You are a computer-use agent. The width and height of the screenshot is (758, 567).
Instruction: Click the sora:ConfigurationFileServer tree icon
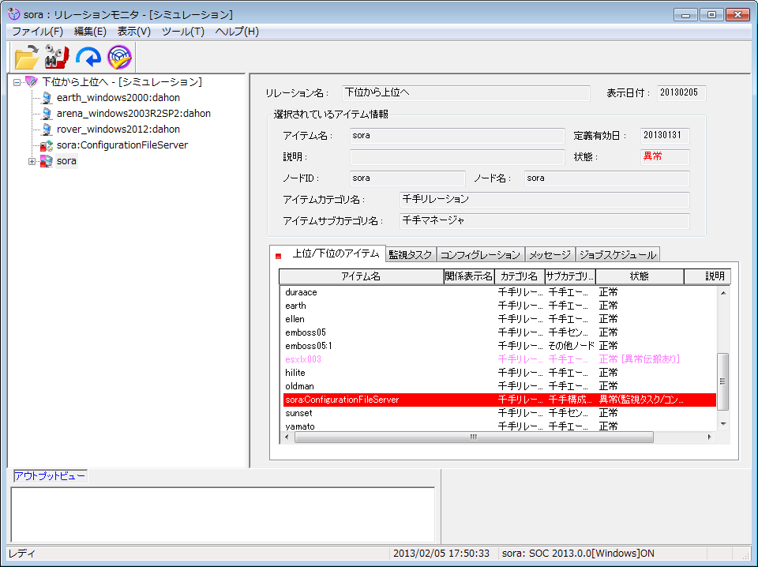(47, 145)
